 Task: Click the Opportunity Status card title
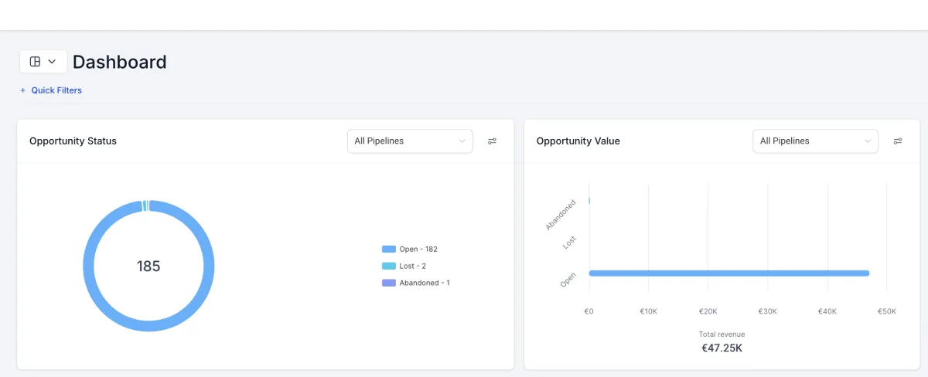coord(73,141)
